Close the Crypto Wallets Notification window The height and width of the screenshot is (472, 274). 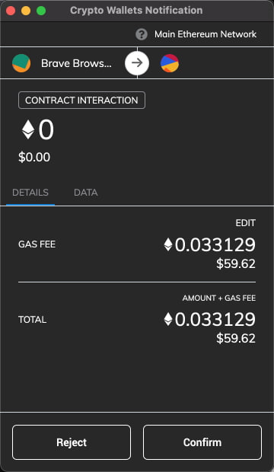point(11,11)
